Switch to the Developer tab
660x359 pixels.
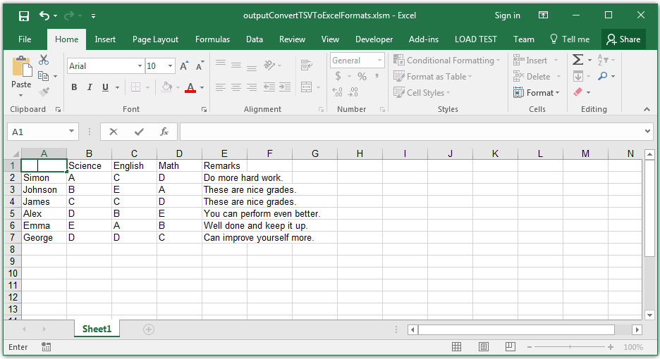(x=374, y=39)
